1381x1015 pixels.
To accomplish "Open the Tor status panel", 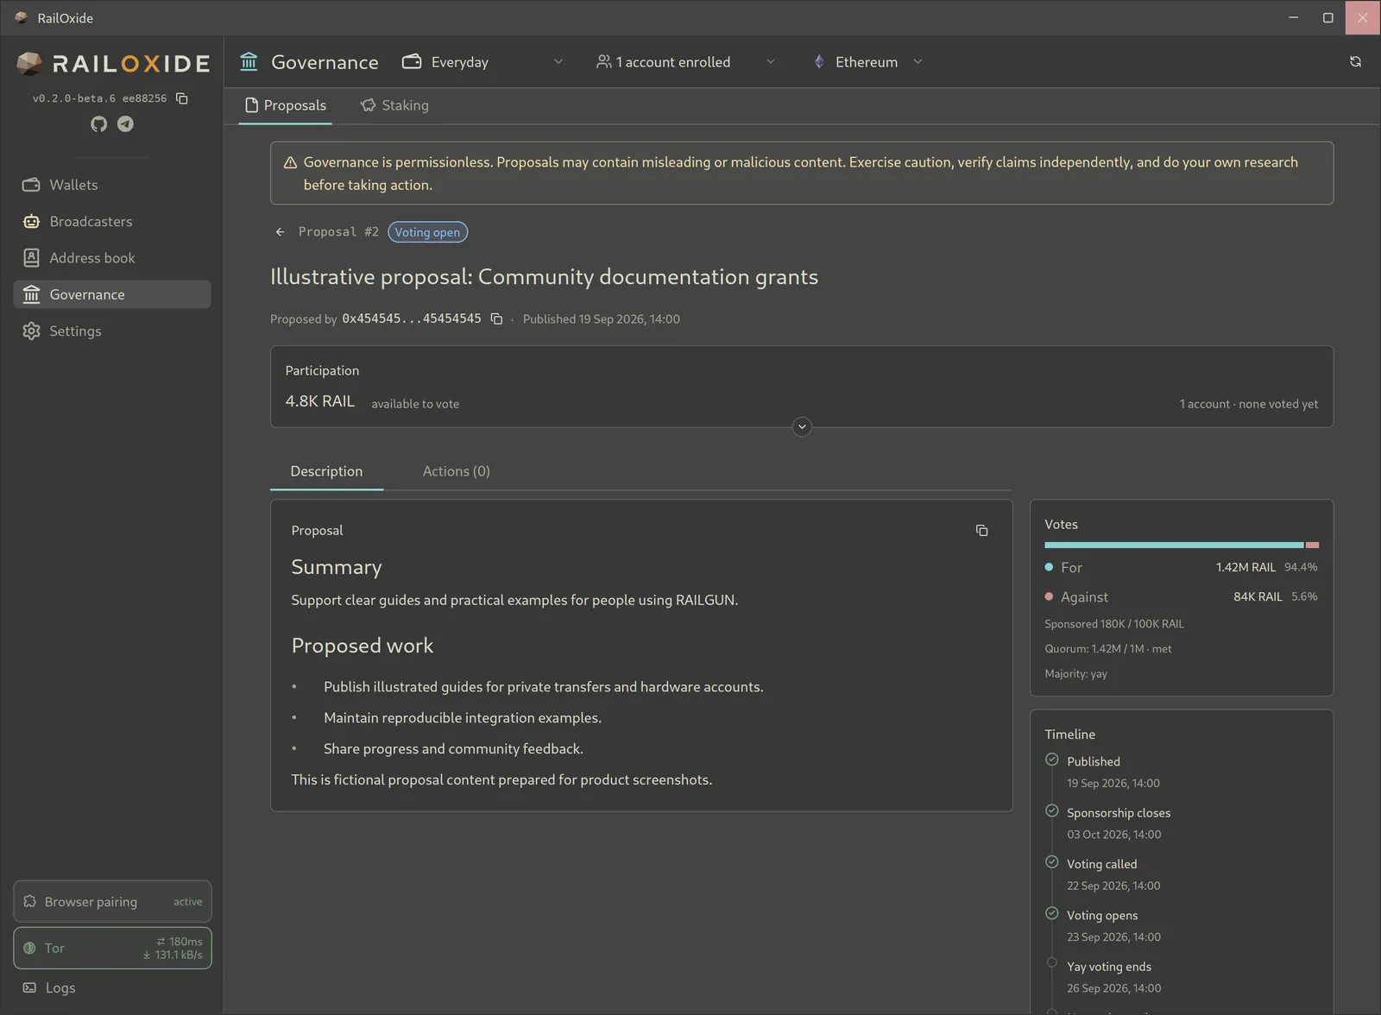I will 112,948.
